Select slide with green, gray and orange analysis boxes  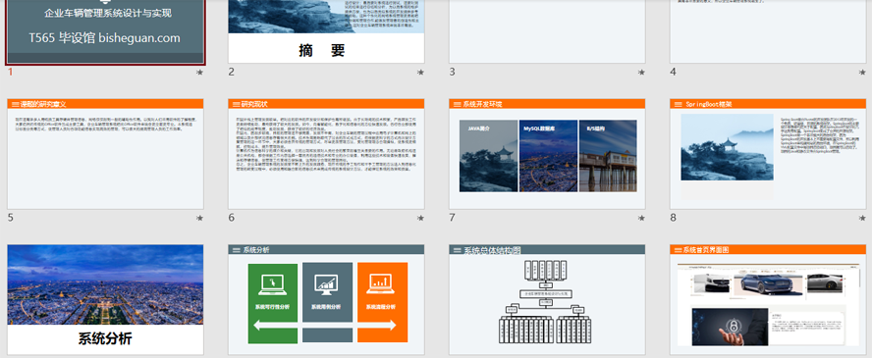pyautogui.click(x=326, y=300)
